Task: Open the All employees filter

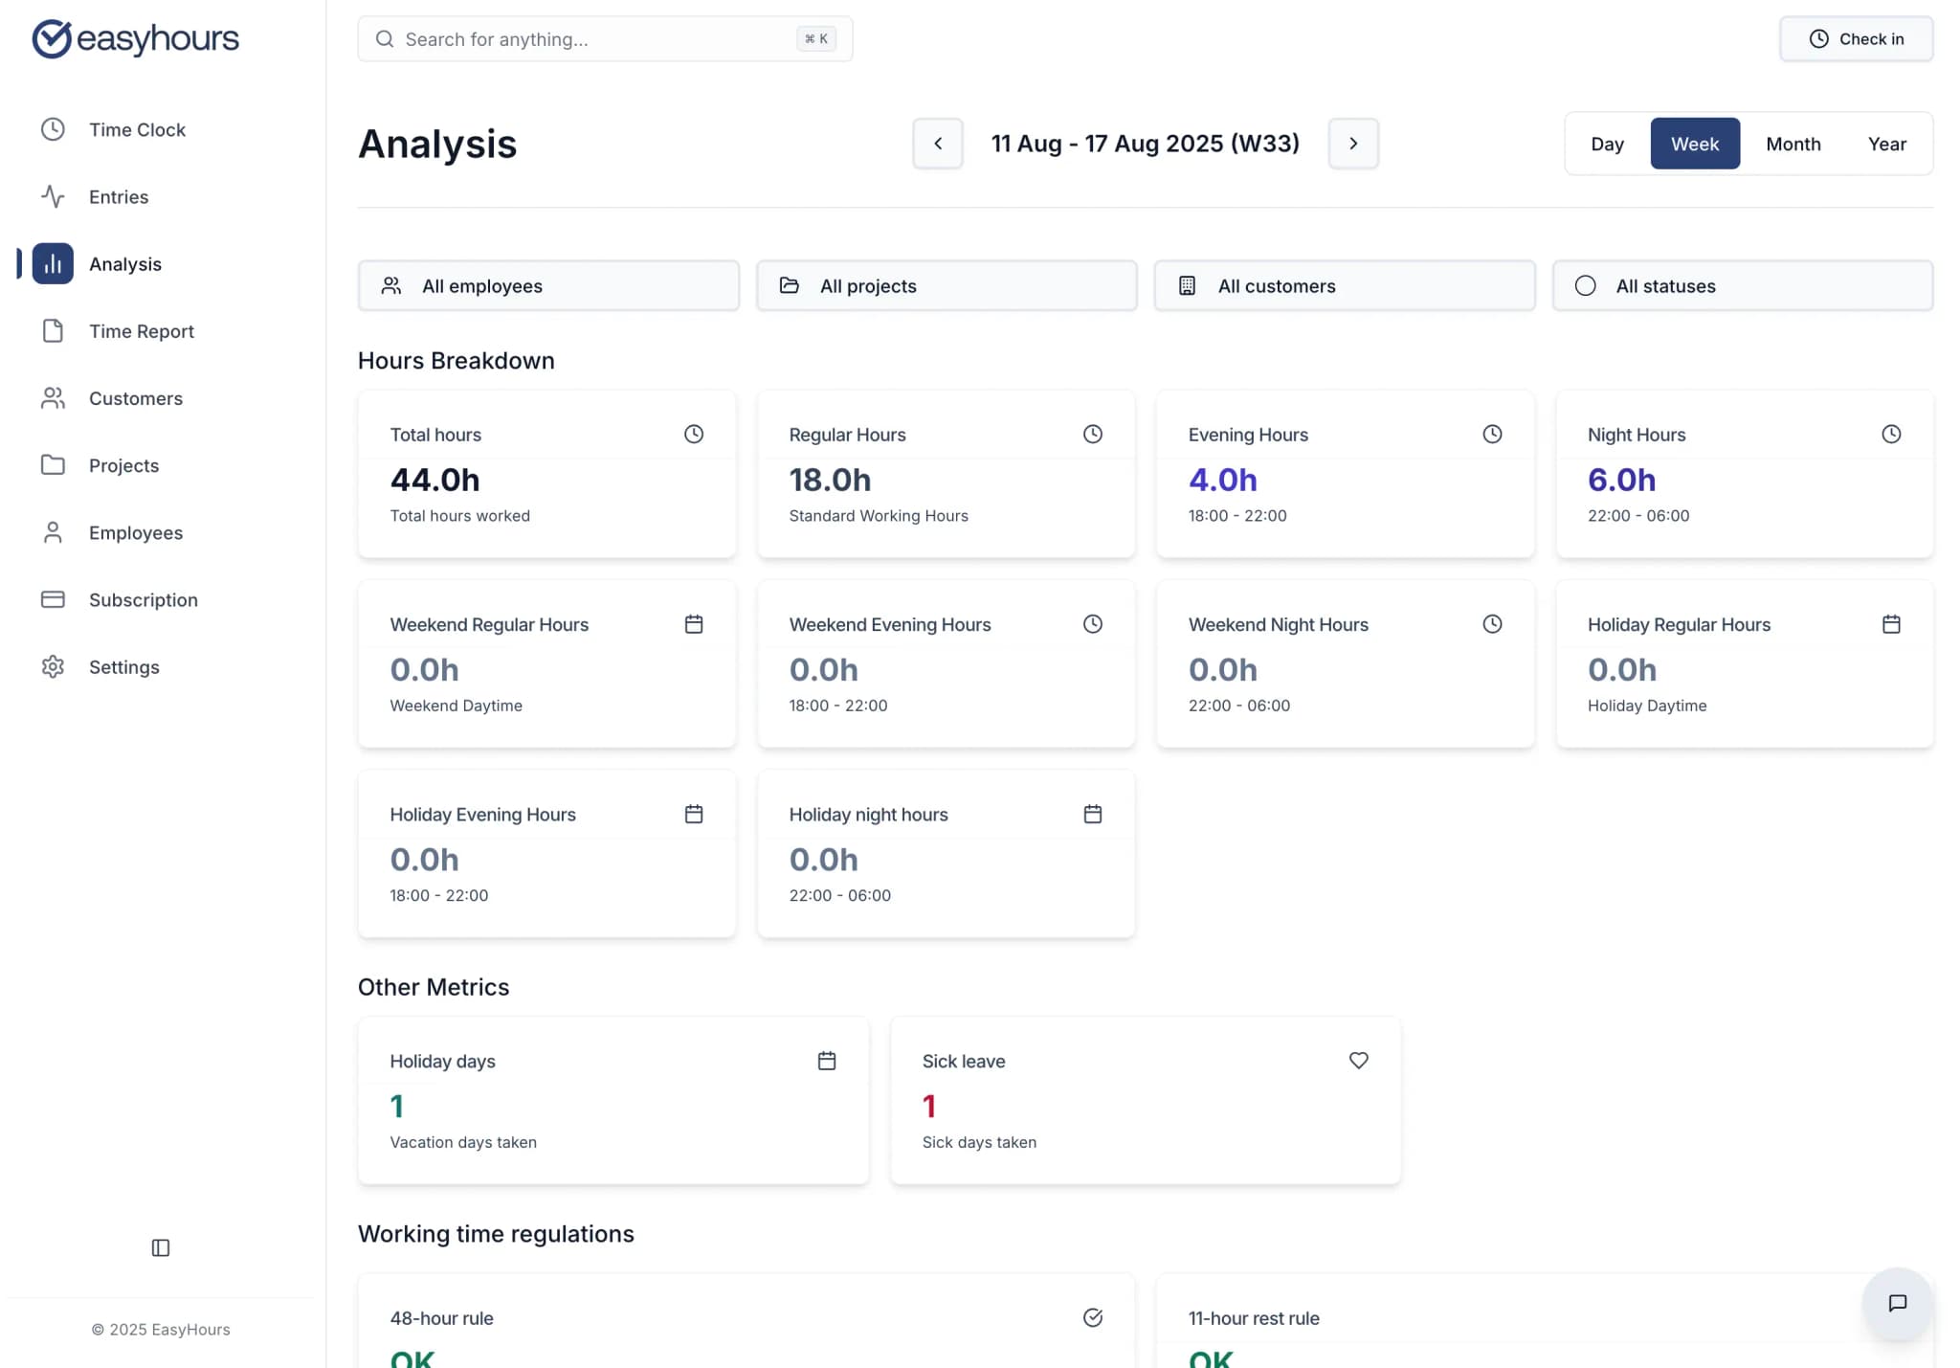Action: [x=547, y=285]
